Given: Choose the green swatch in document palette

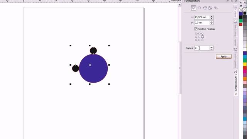Looking at the screenshot, I should coord(241,20).
